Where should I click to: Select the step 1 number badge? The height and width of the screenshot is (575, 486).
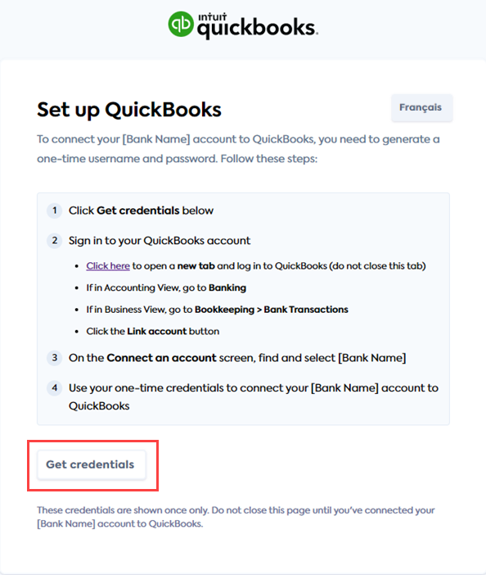click(55, 211)
